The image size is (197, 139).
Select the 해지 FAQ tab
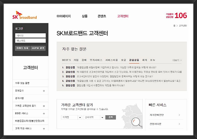tap(145, 60)
